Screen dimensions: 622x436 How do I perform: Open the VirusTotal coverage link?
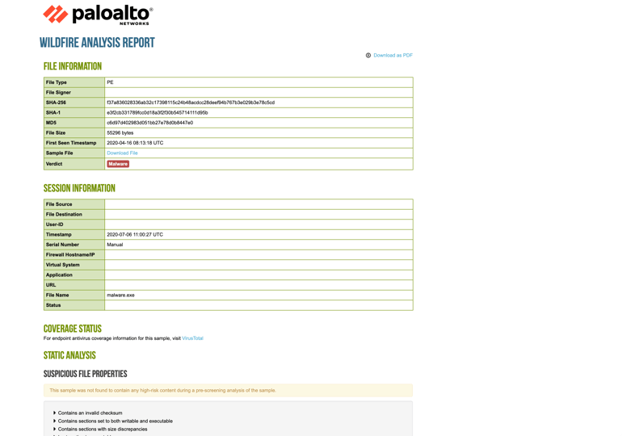click(x=192, y=338)
